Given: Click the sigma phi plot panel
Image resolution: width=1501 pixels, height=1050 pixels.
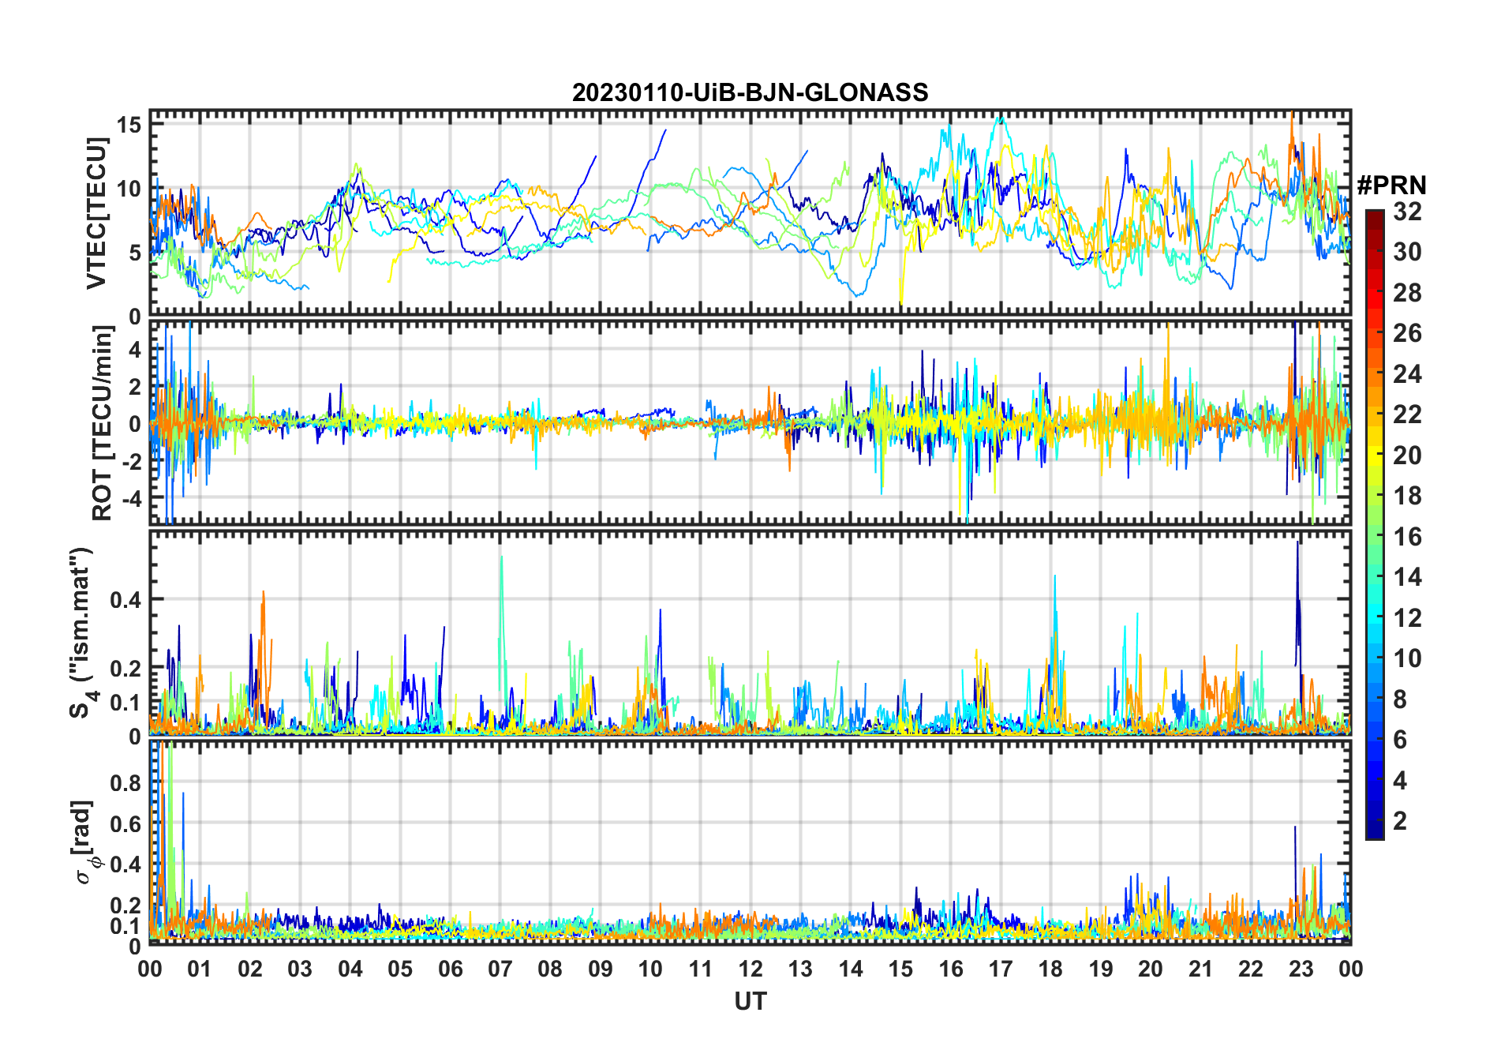Looking at the screenshot, I should click(750, 843).
